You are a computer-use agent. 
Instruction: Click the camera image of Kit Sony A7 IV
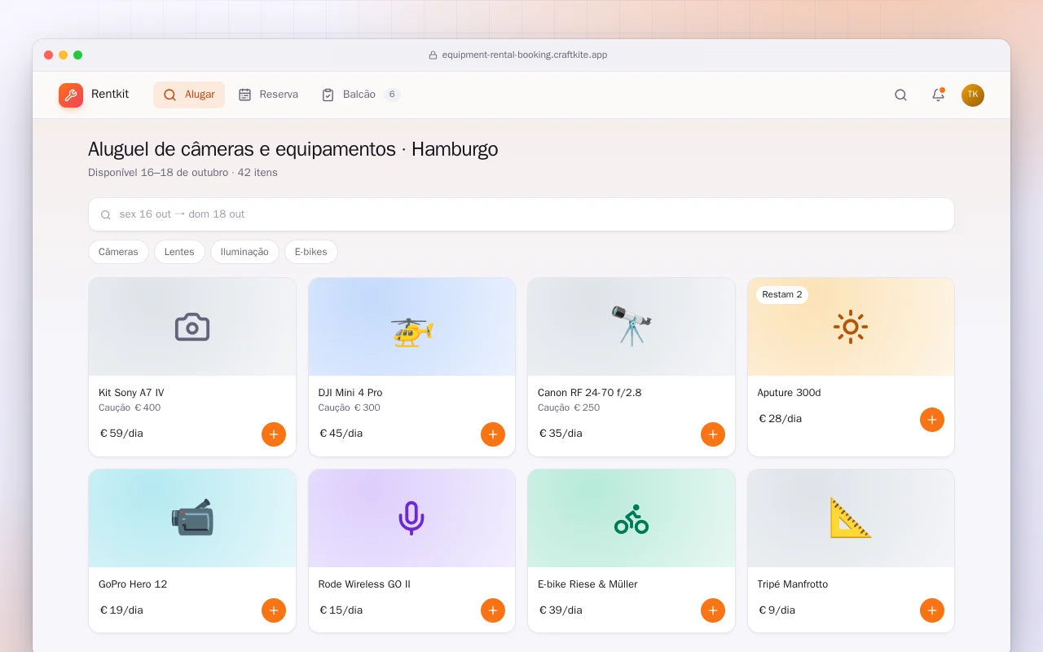(x=192, y=327)
